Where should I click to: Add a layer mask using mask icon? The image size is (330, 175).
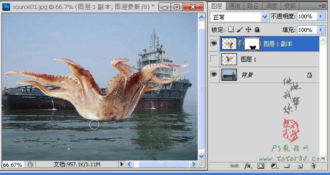(261, 166)
